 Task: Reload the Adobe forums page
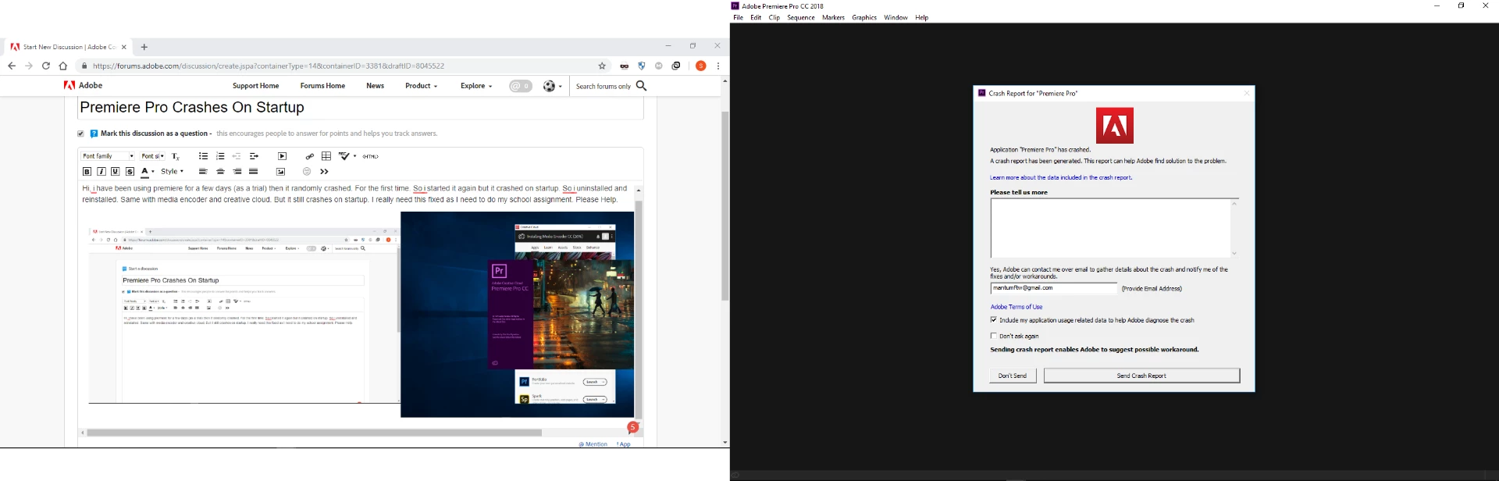(x=46, y=66)
